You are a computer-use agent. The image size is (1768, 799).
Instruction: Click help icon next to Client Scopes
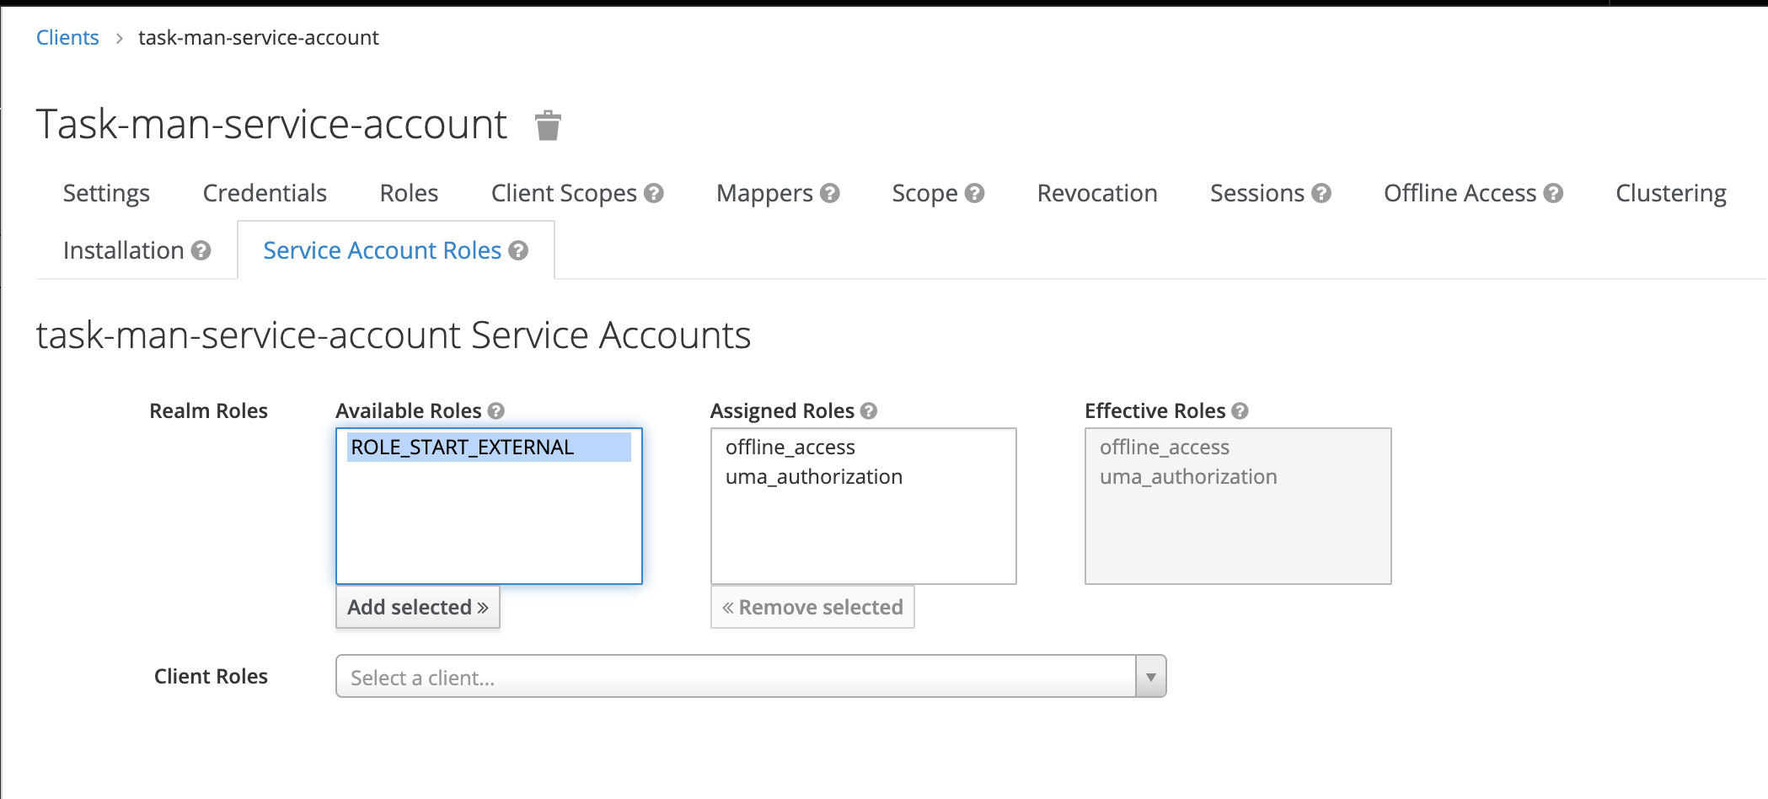point(654,193)
